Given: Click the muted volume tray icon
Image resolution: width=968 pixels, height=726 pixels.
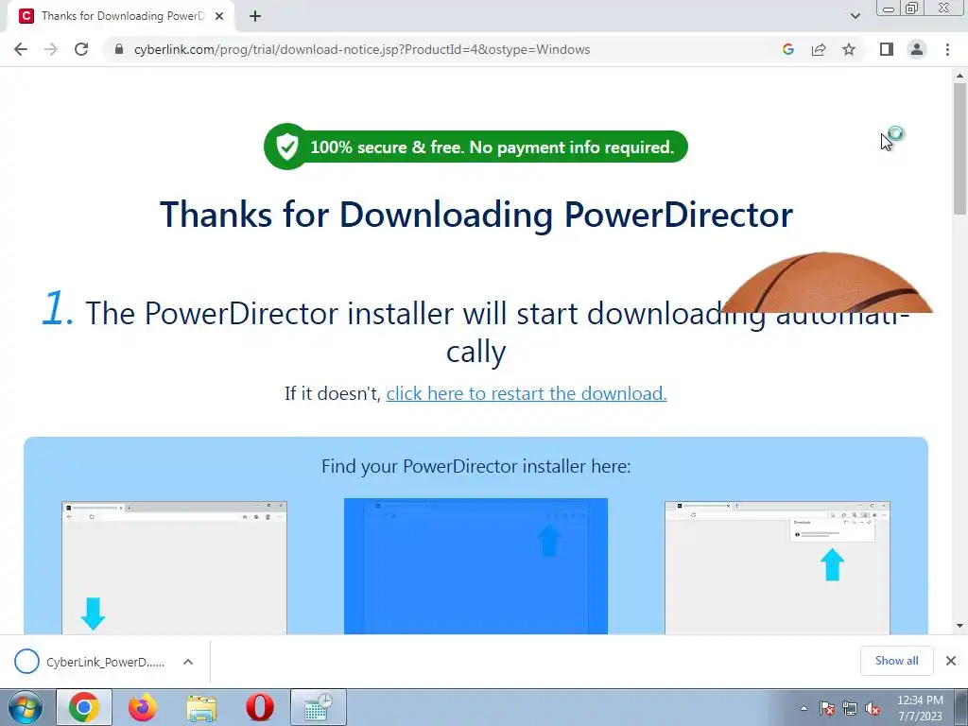Looking at the screenshot, I should [873, 708].
